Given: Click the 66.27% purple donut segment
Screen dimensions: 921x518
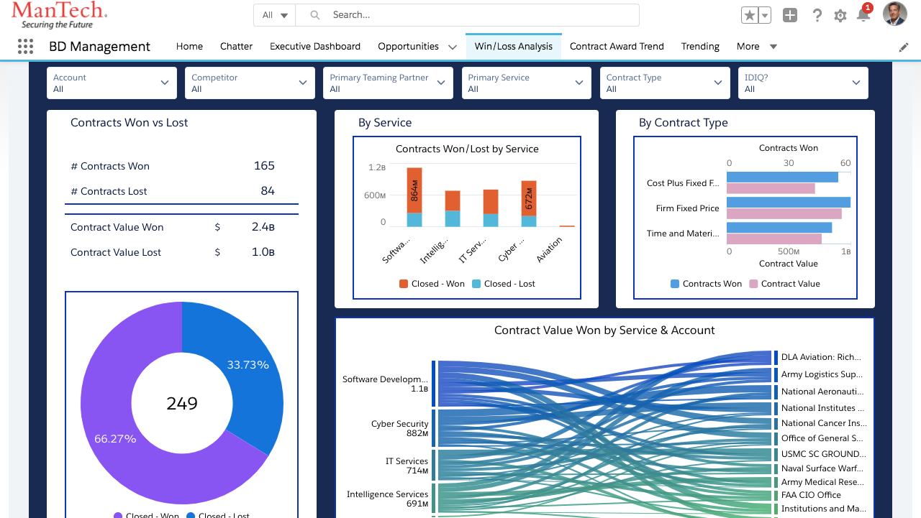Looking at the screenshot, I should [115, 438].
